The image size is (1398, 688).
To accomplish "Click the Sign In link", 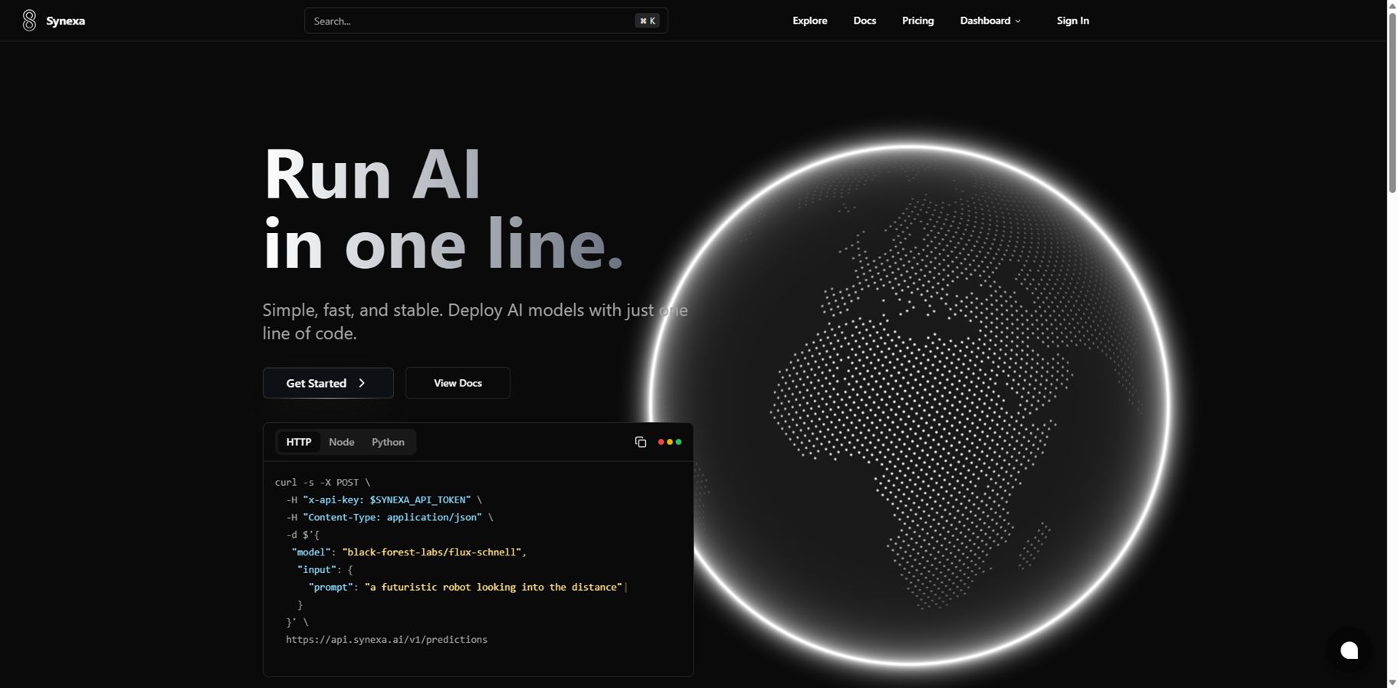I will [1072, 21].
